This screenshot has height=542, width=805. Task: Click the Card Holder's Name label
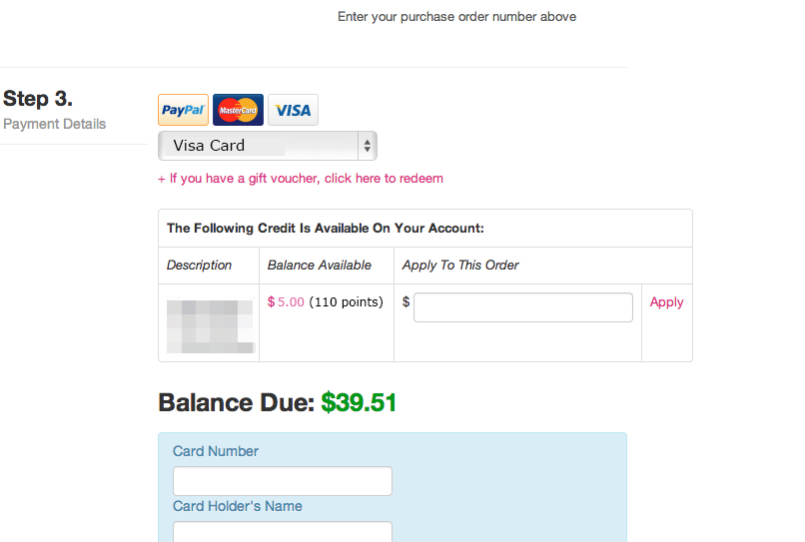click(x=238, y=506)
